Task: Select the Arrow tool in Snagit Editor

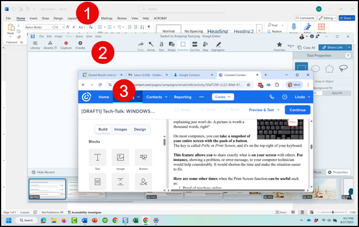Action: [151, 46]
